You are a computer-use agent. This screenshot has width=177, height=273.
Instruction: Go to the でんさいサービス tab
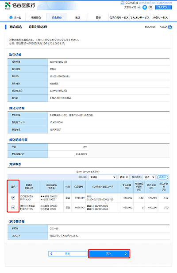pyautogui.click(x=140, y=18)
